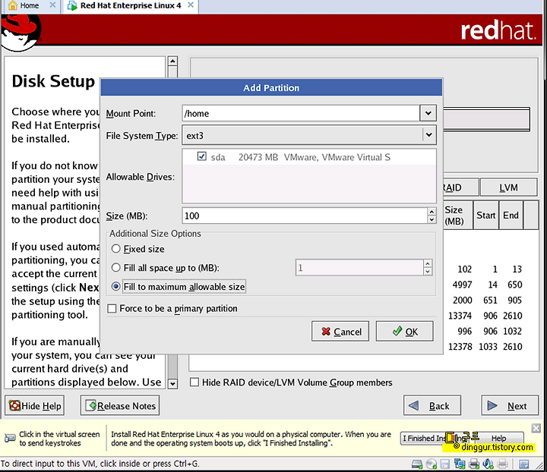This screenshot has height=472, width=547.
Task: Cancel the Add Partition dialog
Action: point(340,332)
